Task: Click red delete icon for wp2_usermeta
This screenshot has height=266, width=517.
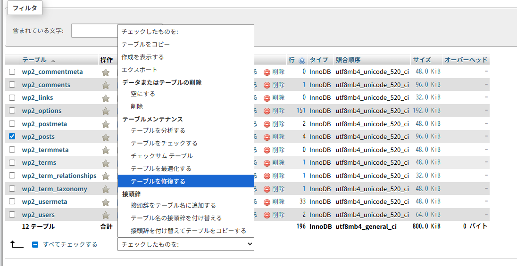Action: click(267, 202)
